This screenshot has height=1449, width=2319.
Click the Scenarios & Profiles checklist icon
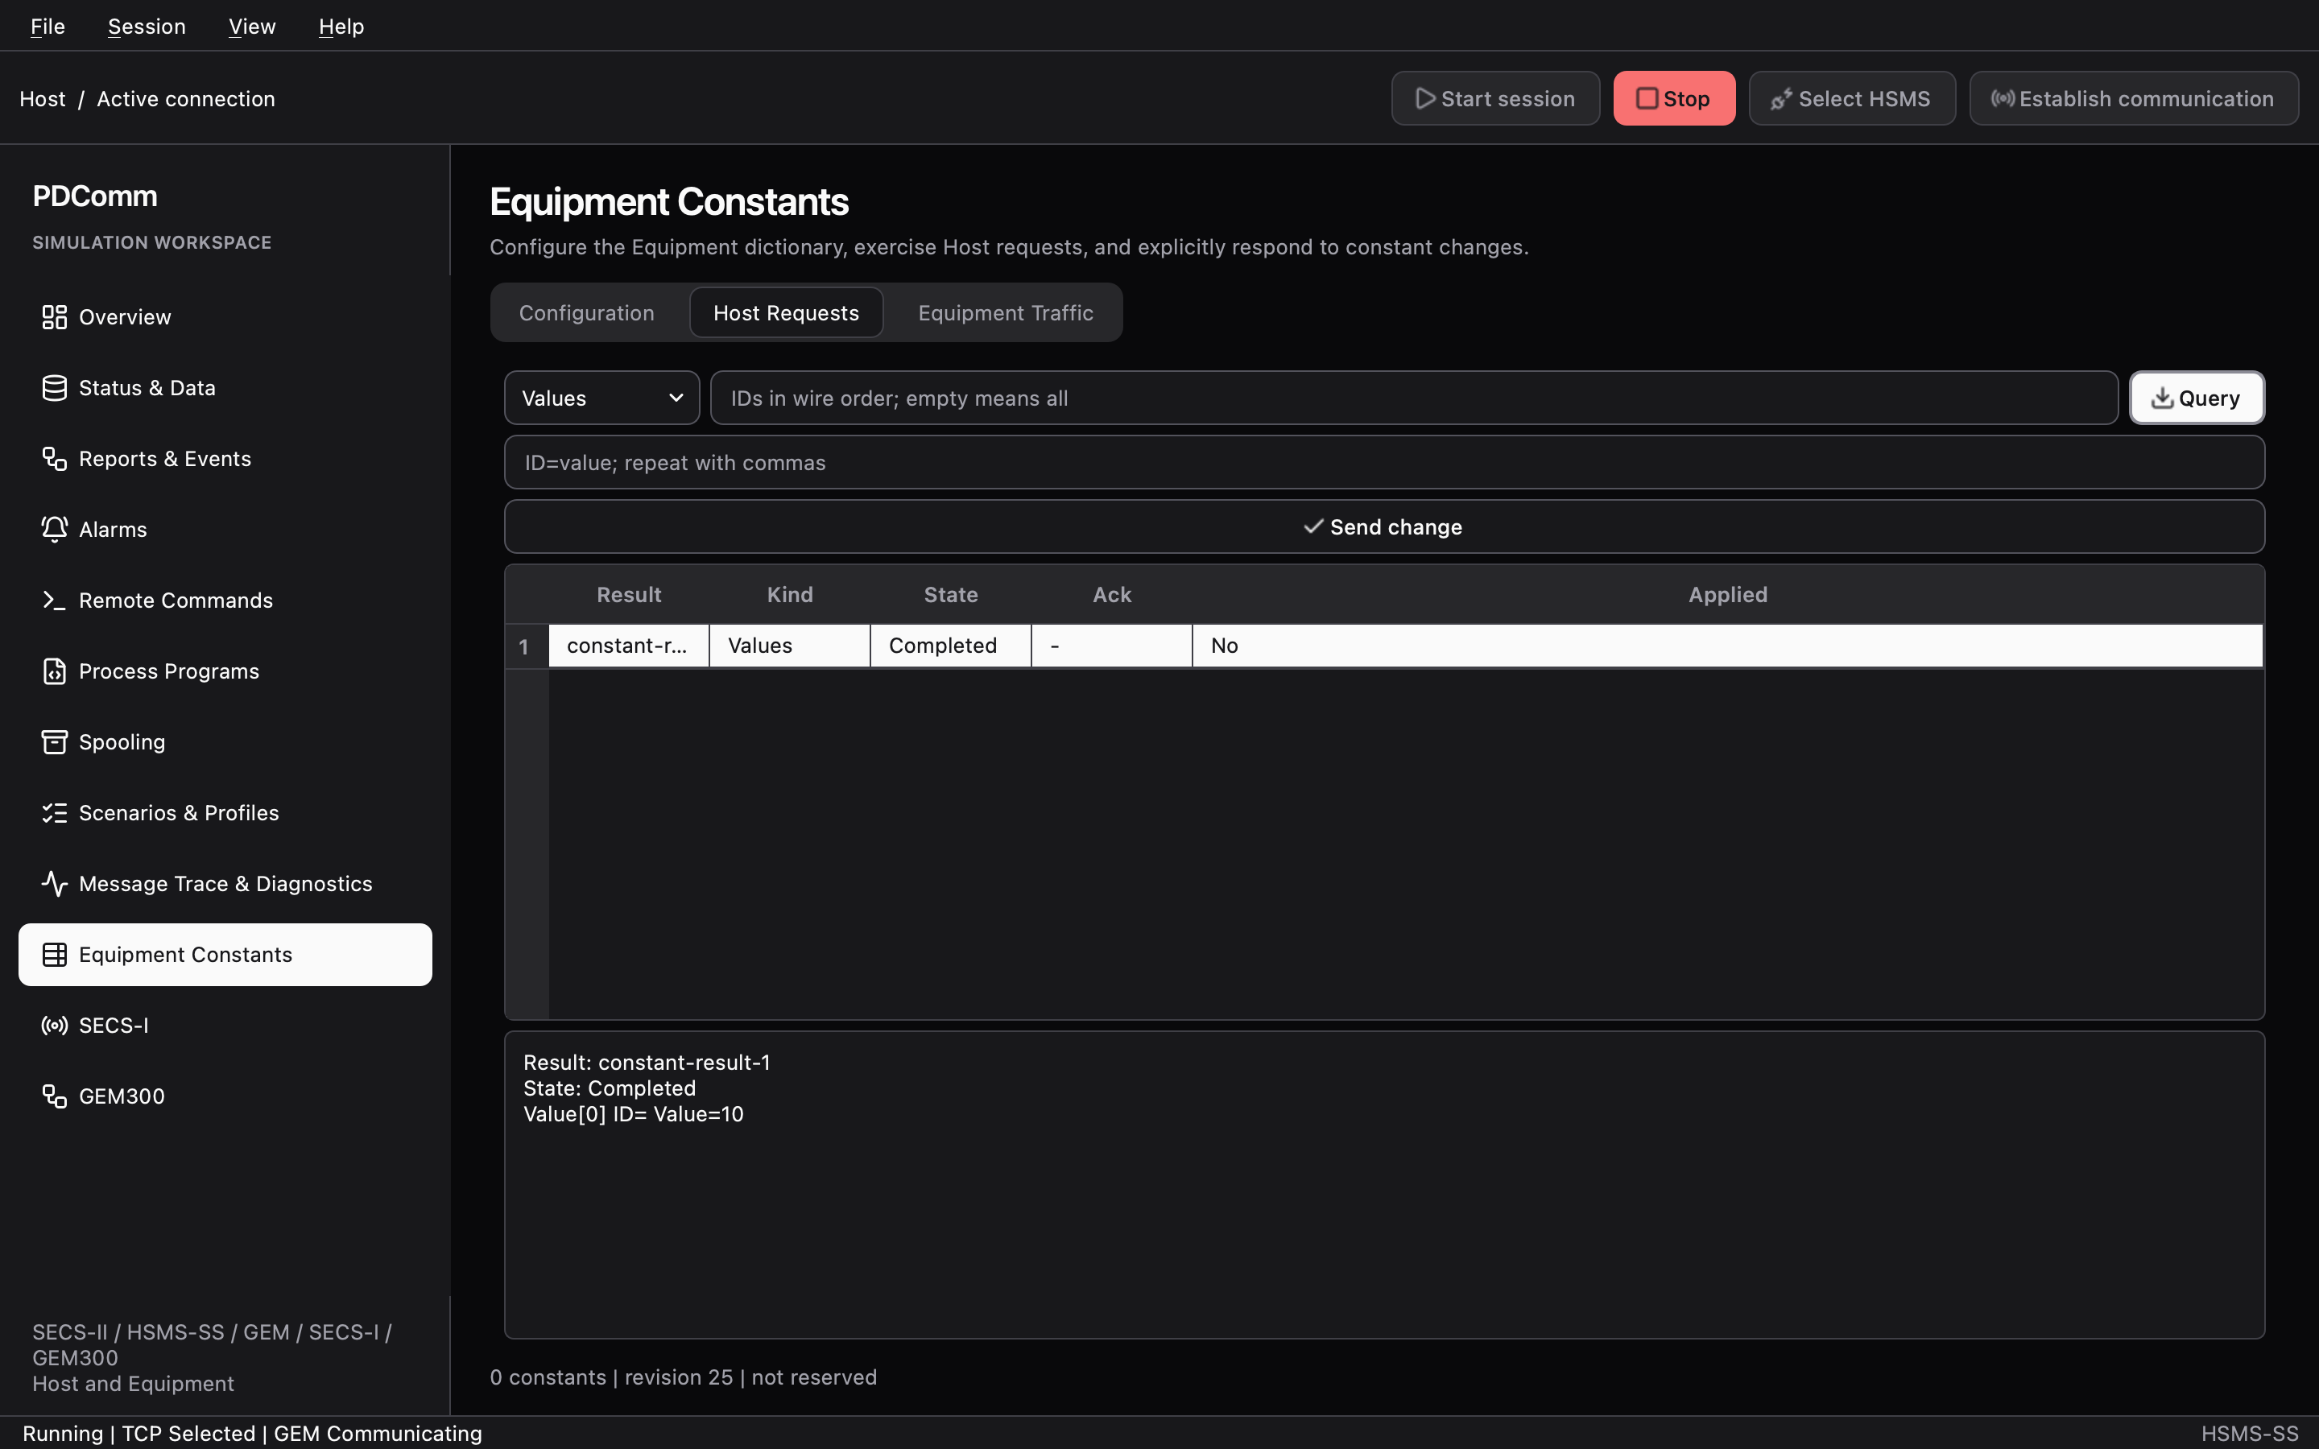55,814
